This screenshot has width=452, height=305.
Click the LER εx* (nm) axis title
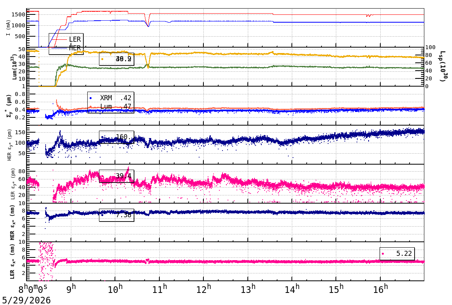[13, 262]
